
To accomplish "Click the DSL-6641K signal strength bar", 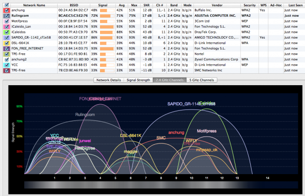I will coord(107,43).
